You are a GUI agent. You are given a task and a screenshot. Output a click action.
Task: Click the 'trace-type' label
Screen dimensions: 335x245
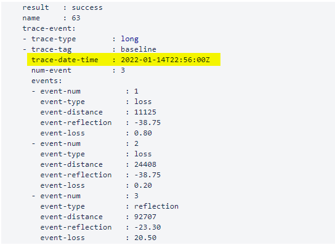(54, 39)
